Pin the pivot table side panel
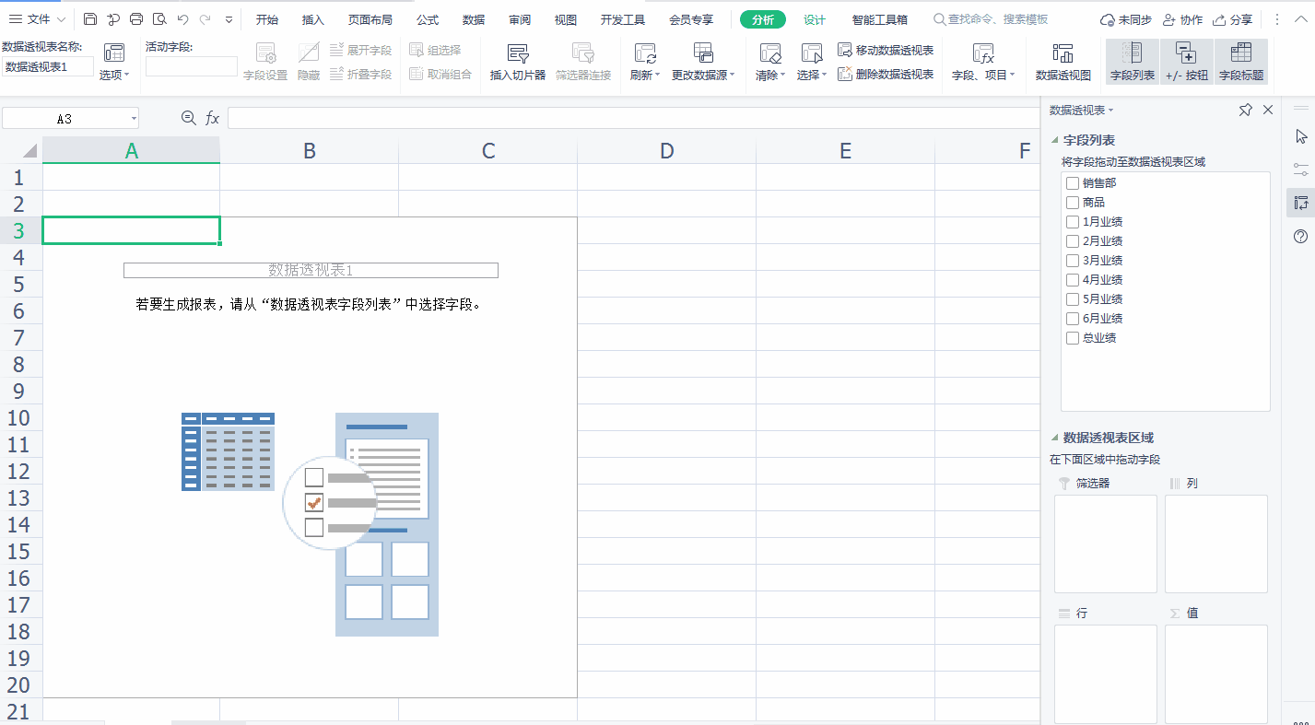 point(1246,110)
